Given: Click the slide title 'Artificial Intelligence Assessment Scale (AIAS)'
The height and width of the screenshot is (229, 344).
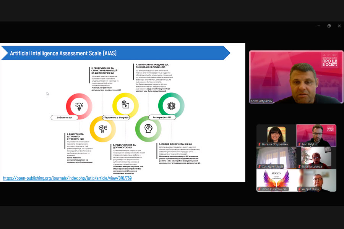Looking at the screenshot, I should [63, 53].
